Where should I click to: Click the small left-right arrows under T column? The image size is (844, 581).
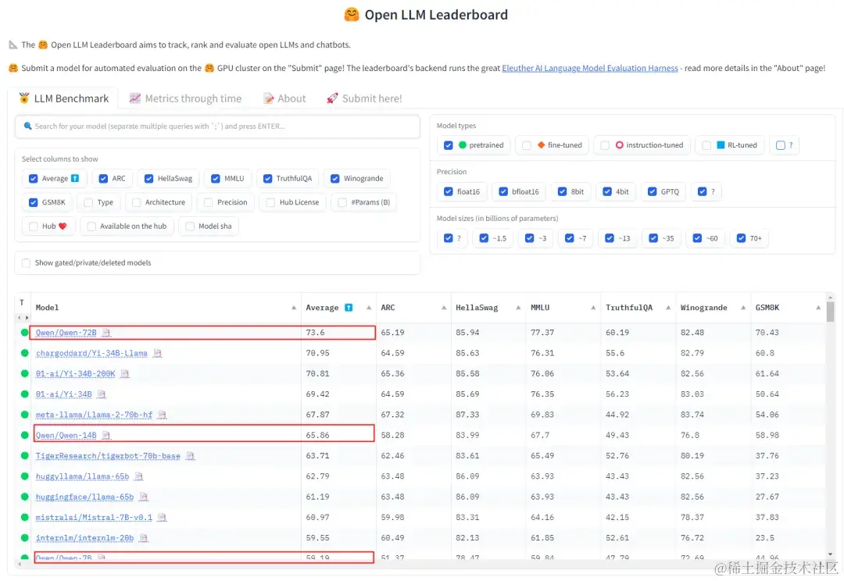click(23, 317)
